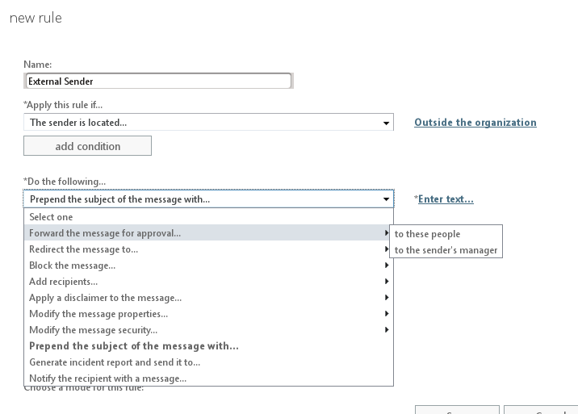578x414 pixels.
Task: Click the 'Enter text...' link
Action: (446, 199)
